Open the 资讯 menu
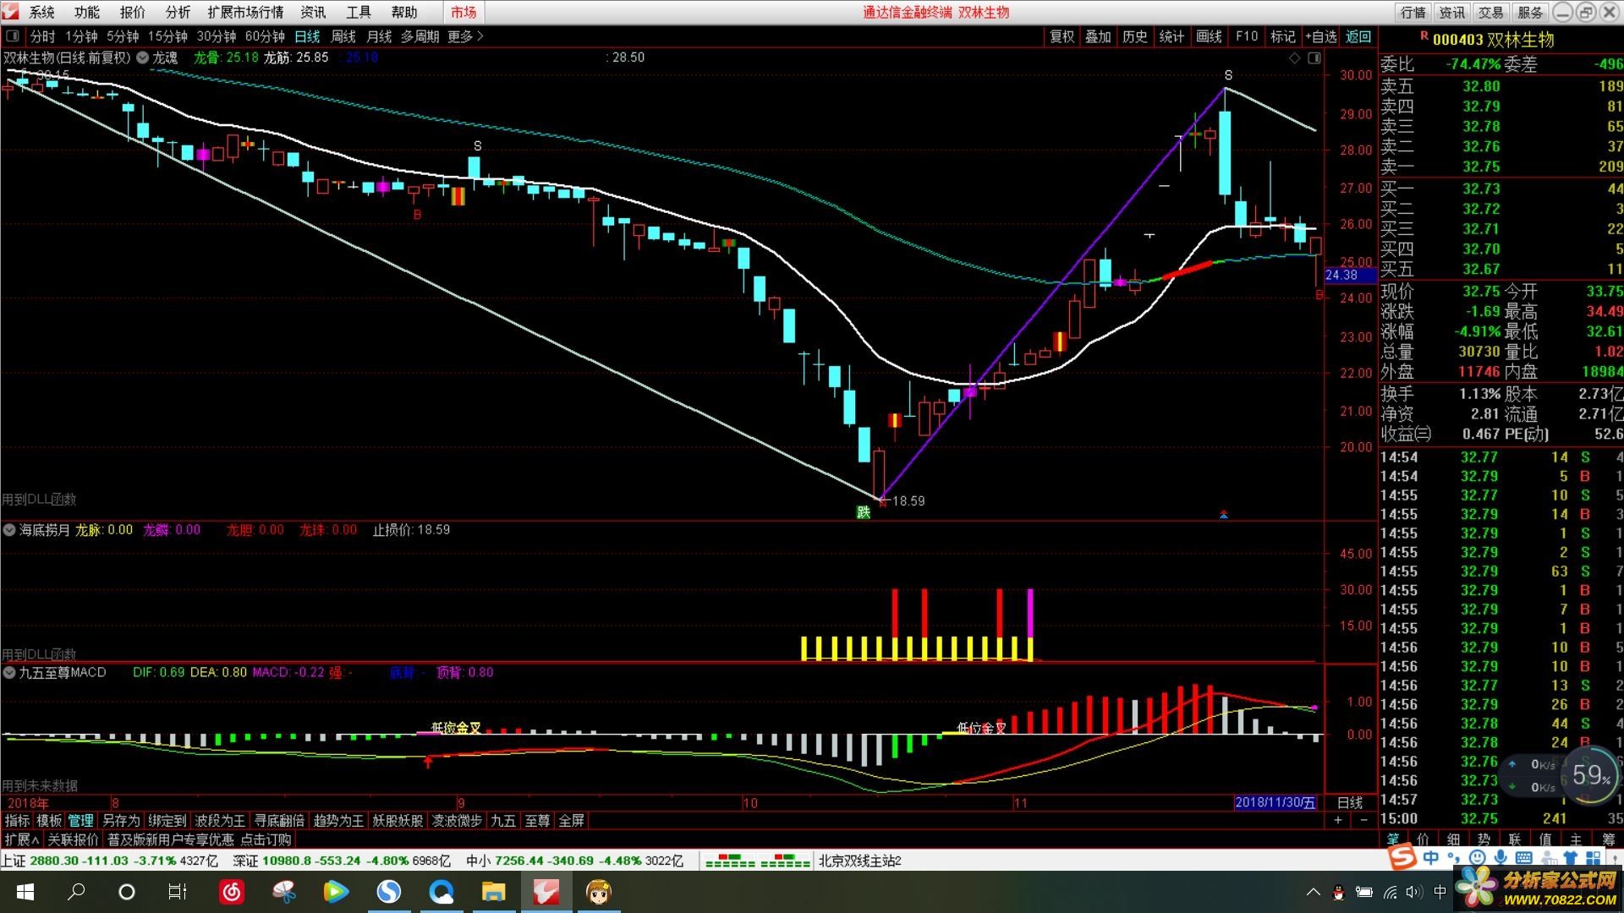This screenshot has width=1624, height=913. 313,12
